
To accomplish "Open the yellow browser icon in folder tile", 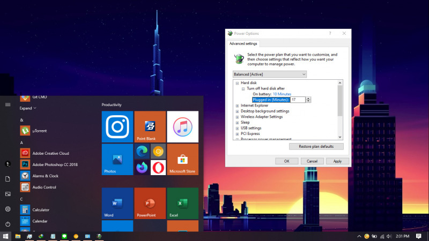I will (158, 152).
